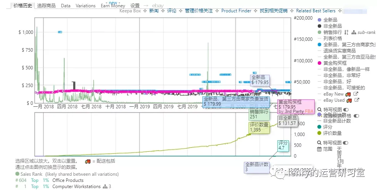Click the 非全新品 $131.57 tooltip
377x190 pixels.
point(288,121)
